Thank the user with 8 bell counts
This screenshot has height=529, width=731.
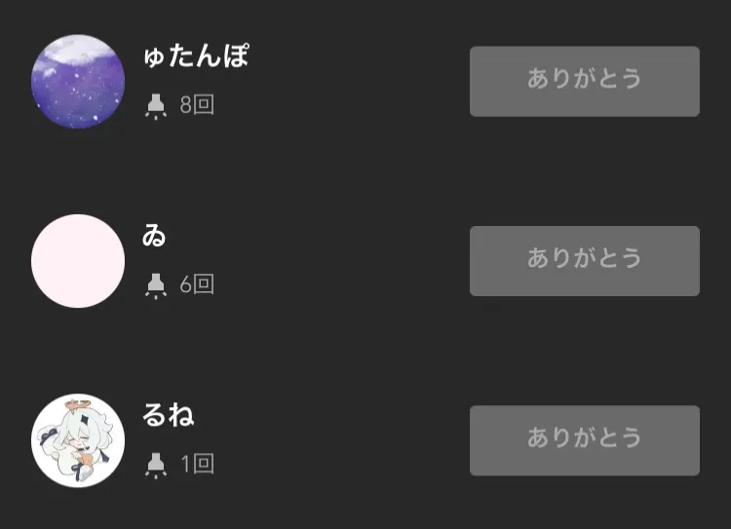point(584,81)
